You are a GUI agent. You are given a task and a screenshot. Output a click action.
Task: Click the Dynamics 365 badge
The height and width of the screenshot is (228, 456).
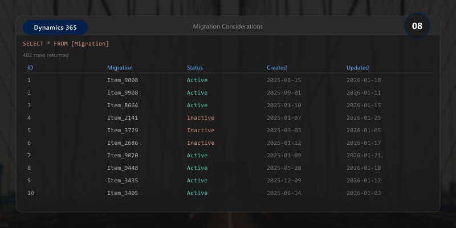click(55, 27)
